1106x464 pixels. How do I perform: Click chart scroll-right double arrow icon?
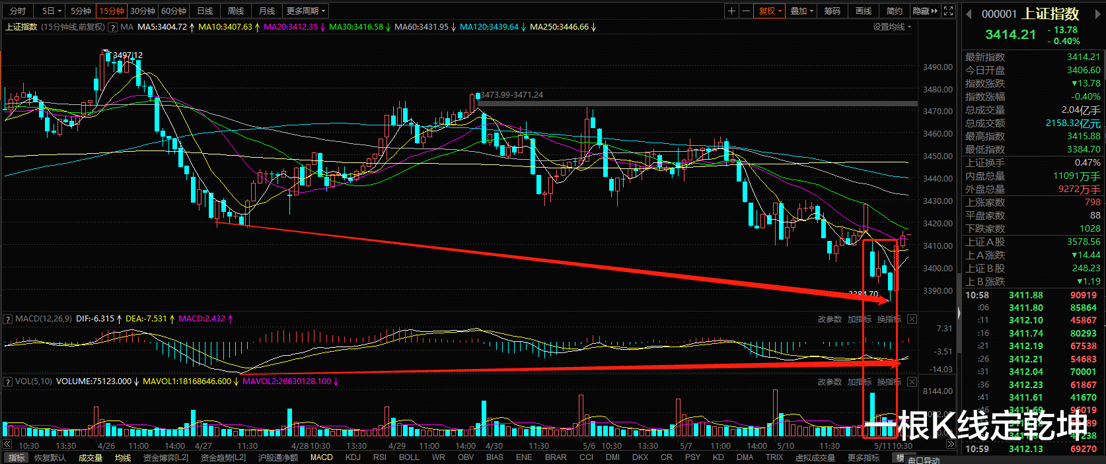[x=951, y=444]
